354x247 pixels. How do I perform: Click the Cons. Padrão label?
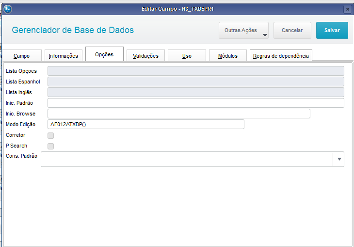21,156
